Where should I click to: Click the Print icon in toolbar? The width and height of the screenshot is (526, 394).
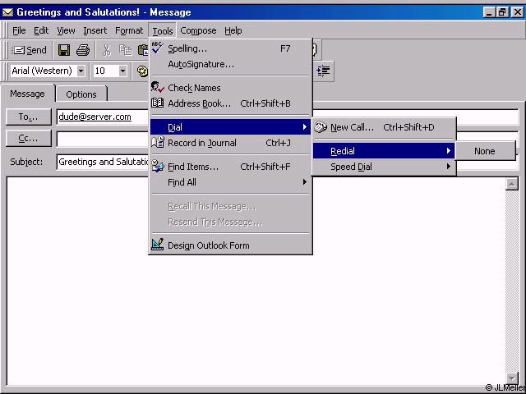83,50
